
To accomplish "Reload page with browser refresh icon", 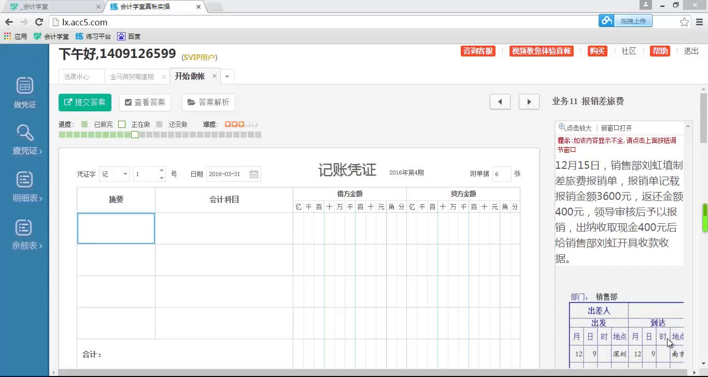I will pos(39,22).
